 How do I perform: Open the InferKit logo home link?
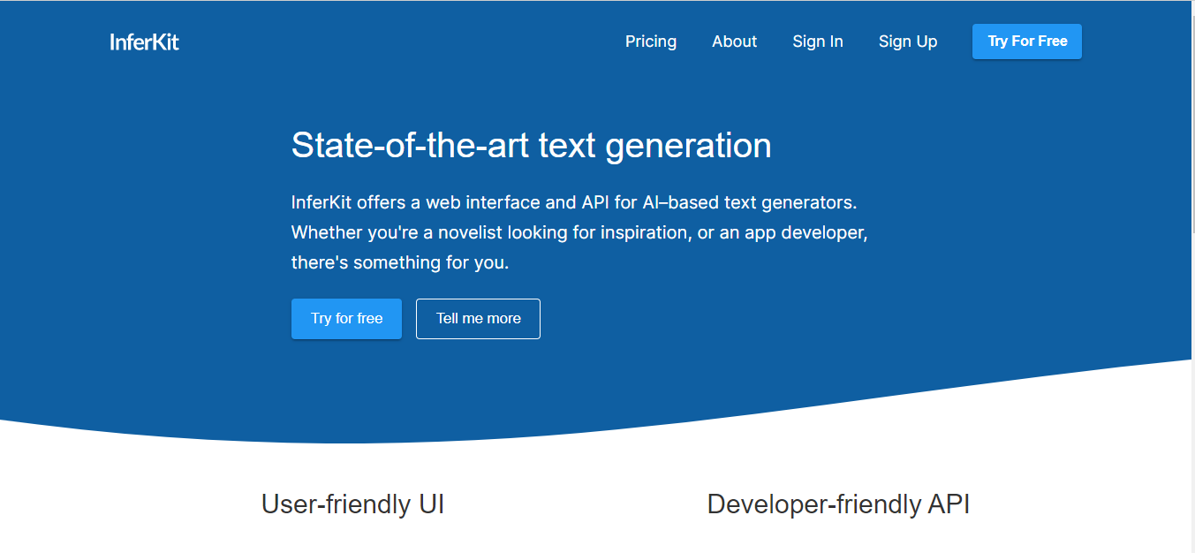click(x=145, y=42)
